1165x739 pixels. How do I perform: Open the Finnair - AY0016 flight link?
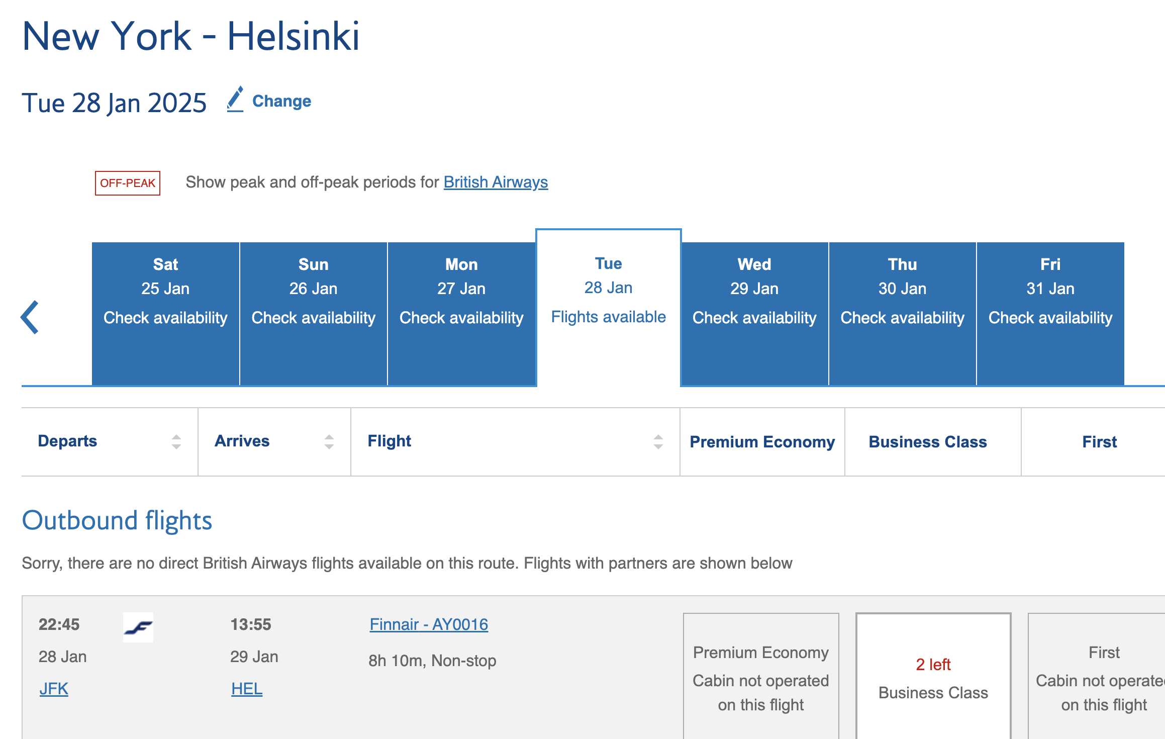[429, 624]
